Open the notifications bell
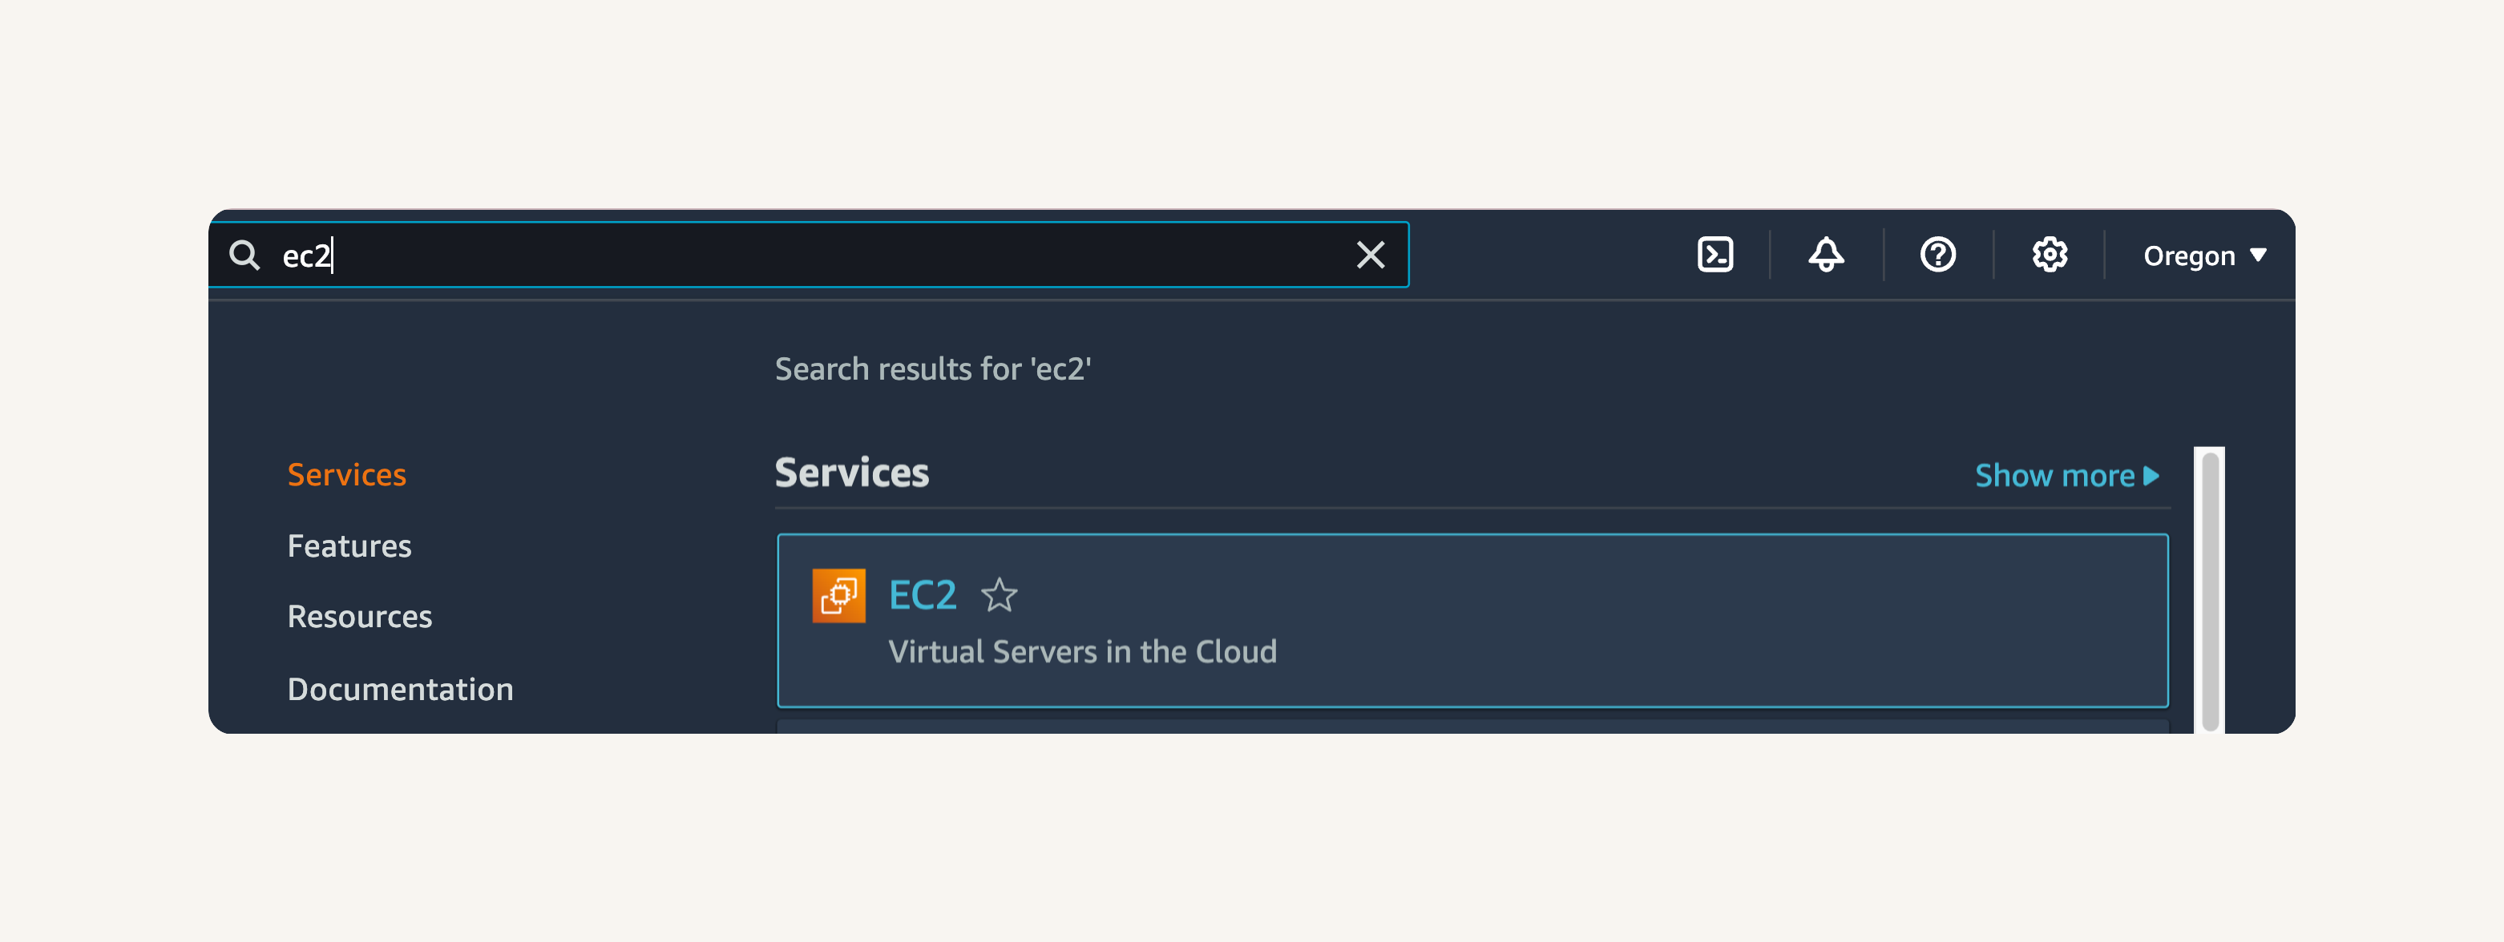Image resolution: width=2504 pixels, height=942 pixels. click(x=1826, y=256)
